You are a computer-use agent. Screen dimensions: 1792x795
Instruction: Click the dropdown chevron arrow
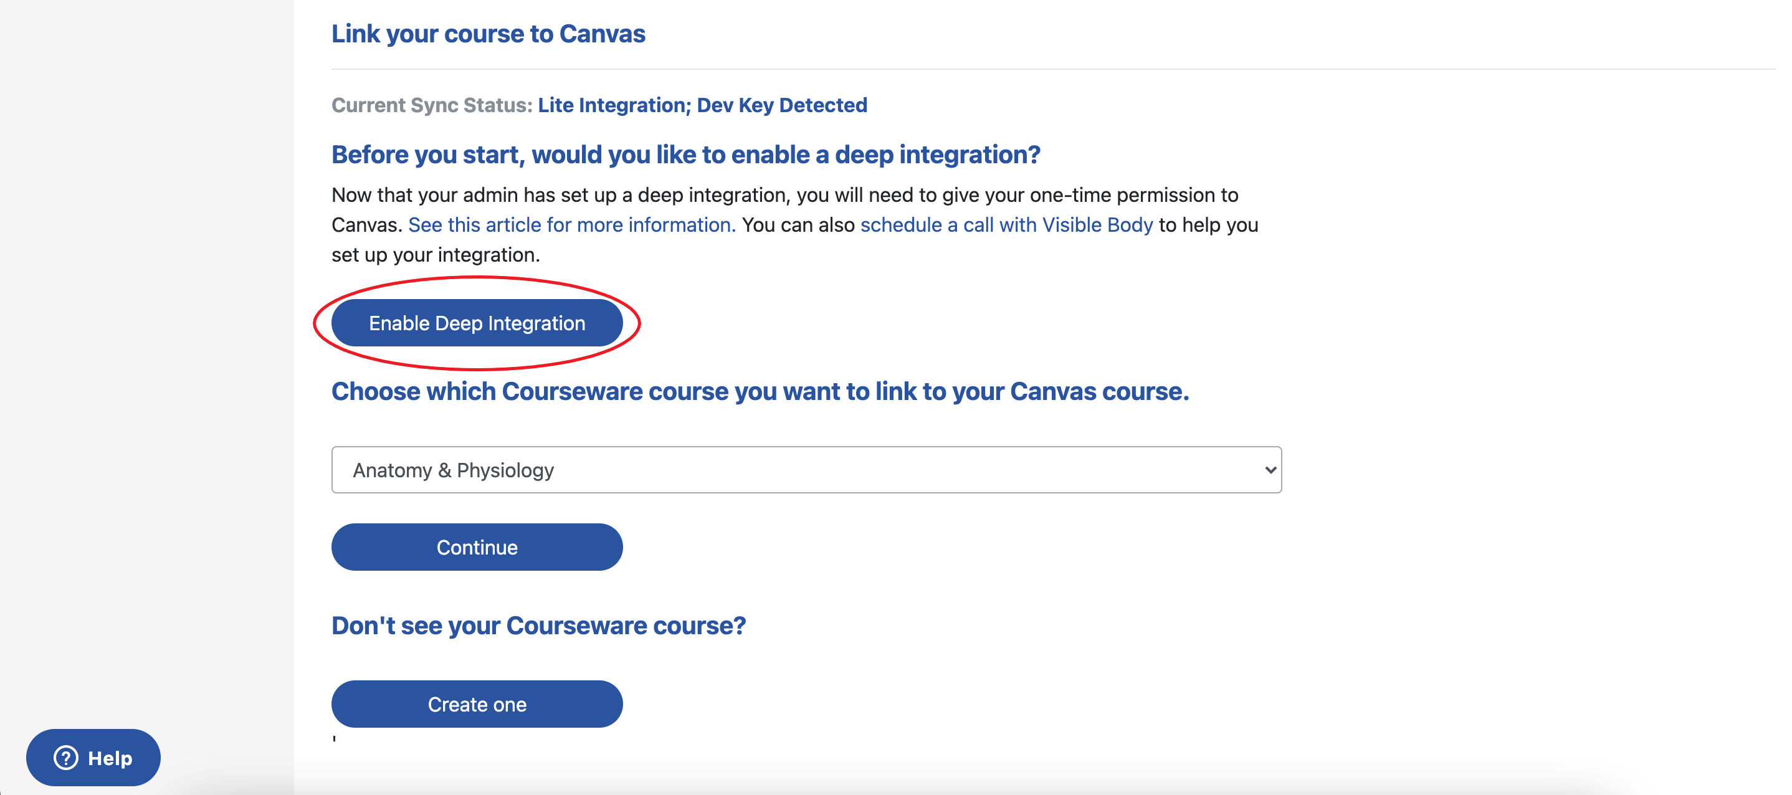point(1267,470)
